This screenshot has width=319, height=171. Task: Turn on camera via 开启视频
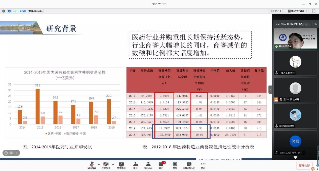(106, 165)
